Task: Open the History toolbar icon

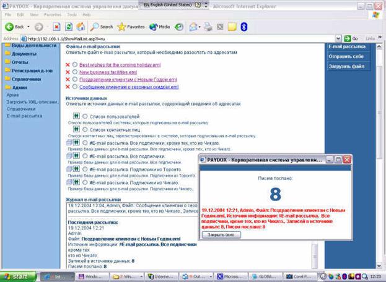Action: [x=179, y=27]
